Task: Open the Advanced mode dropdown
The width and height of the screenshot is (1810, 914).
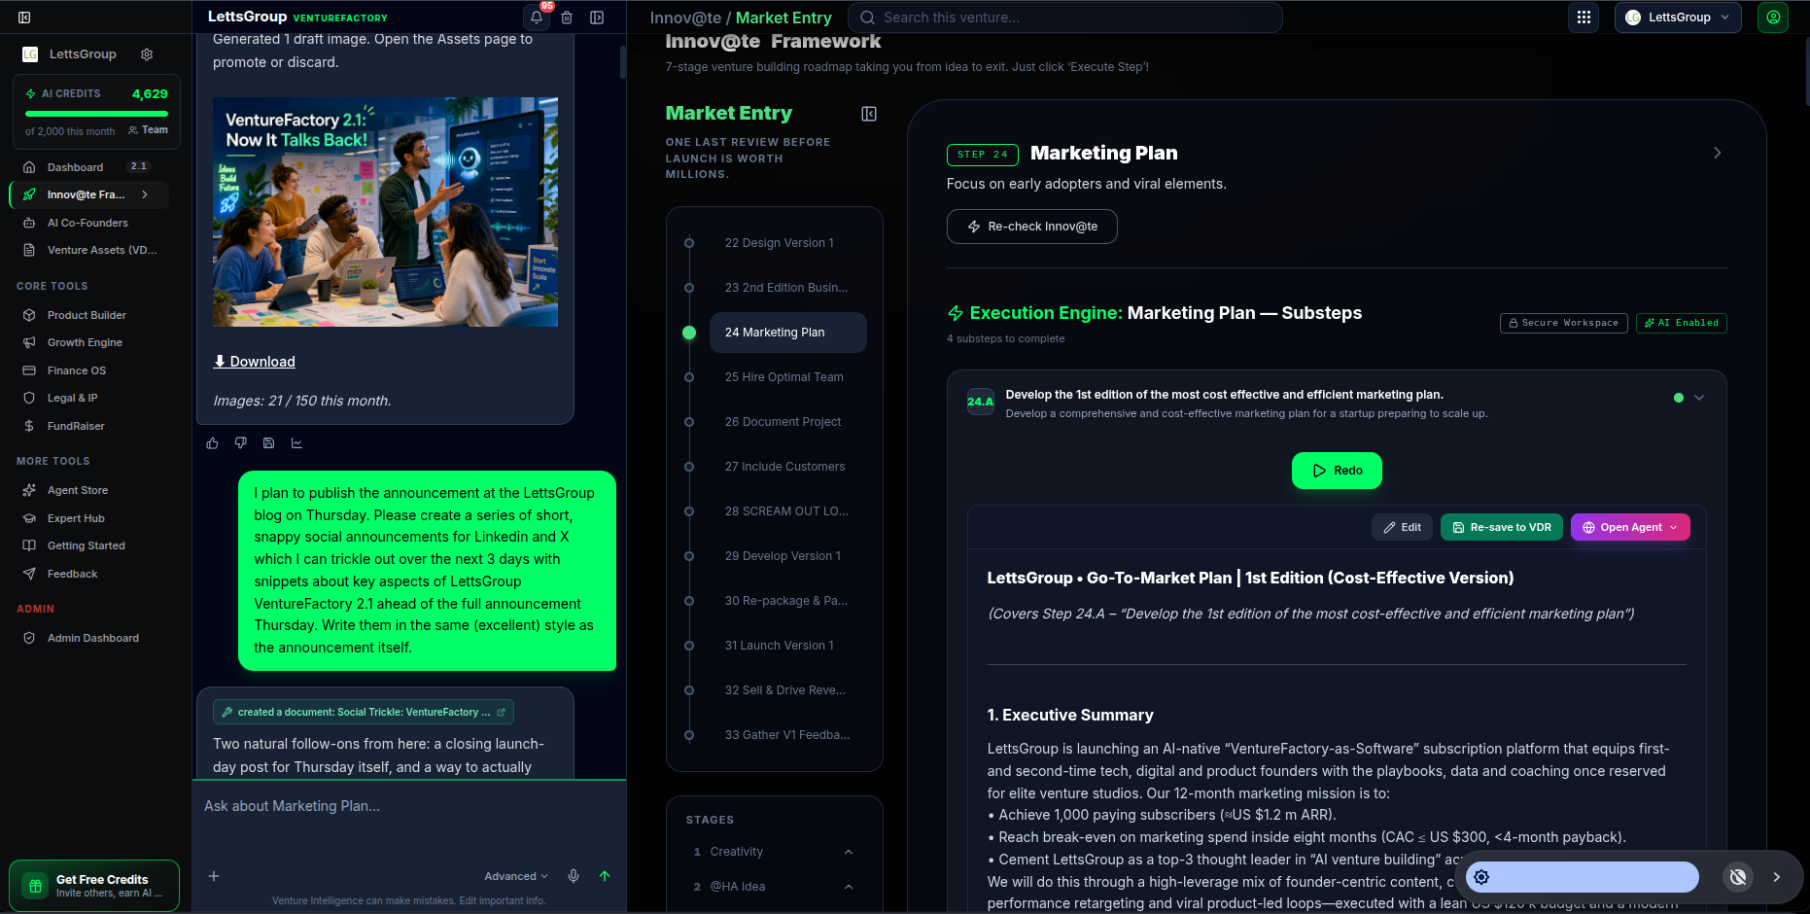Action: (x=516, y=876)
